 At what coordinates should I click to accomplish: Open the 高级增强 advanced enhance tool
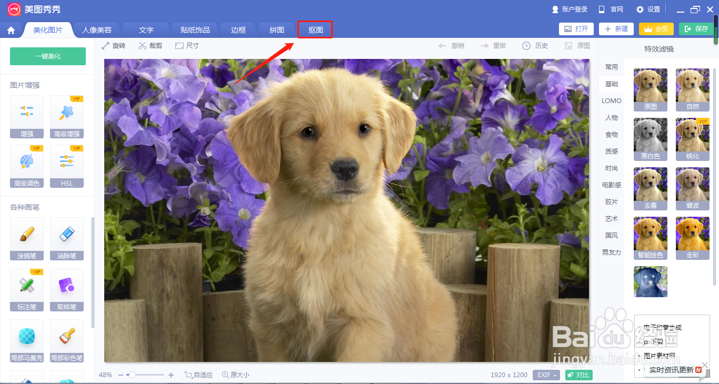[x=67, y=117]
